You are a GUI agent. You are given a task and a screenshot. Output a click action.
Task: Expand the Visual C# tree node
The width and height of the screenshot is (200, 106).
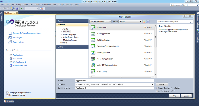(62, 32)
